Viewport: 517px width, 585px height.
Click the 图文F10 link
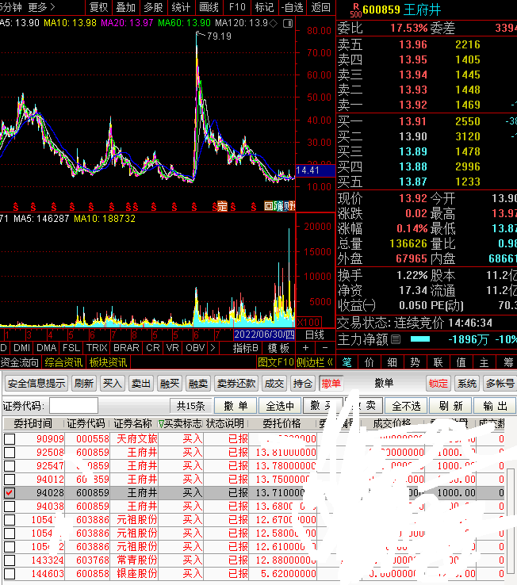tap(276, 362)
